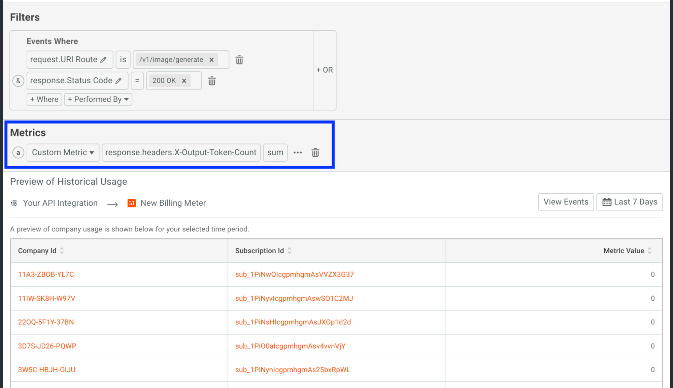The image size is (673, 388).
Task: Delete the response.Status Code filter row
Action: [x=212, y=81]
